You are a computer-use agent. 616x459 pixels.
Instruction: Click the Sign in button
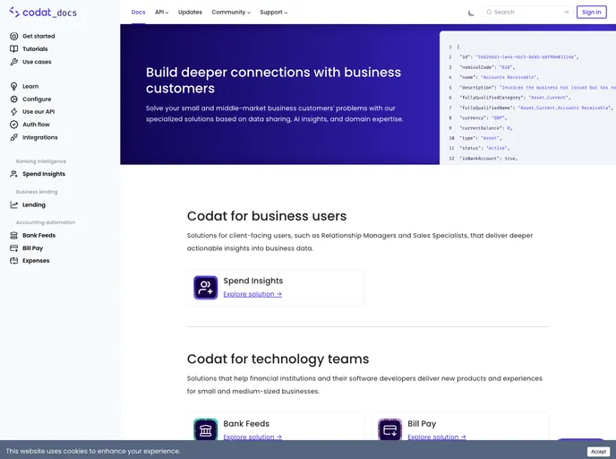tap(591, 13)
